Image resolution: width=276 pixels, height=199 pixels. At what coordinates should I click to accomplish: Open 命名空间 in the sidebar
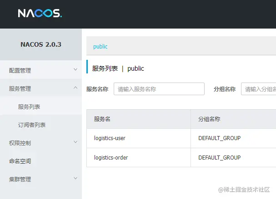pos(41,161)
